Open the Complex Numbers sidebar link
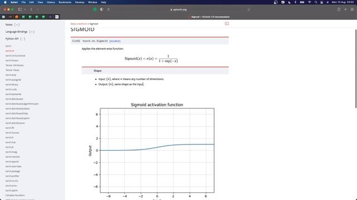 (15, 195)
